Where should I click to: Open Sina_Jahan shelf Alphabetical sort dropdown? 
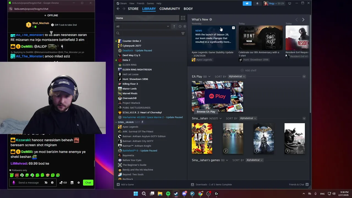pyautogui.click(x=248, y=118)
